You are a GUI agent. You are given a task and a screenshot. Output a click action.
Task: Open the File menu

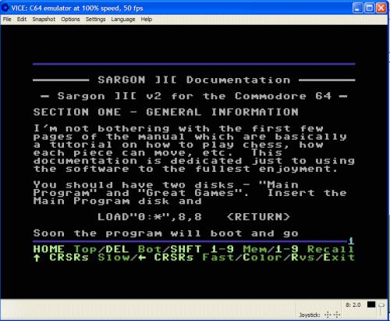click(7, 20)
